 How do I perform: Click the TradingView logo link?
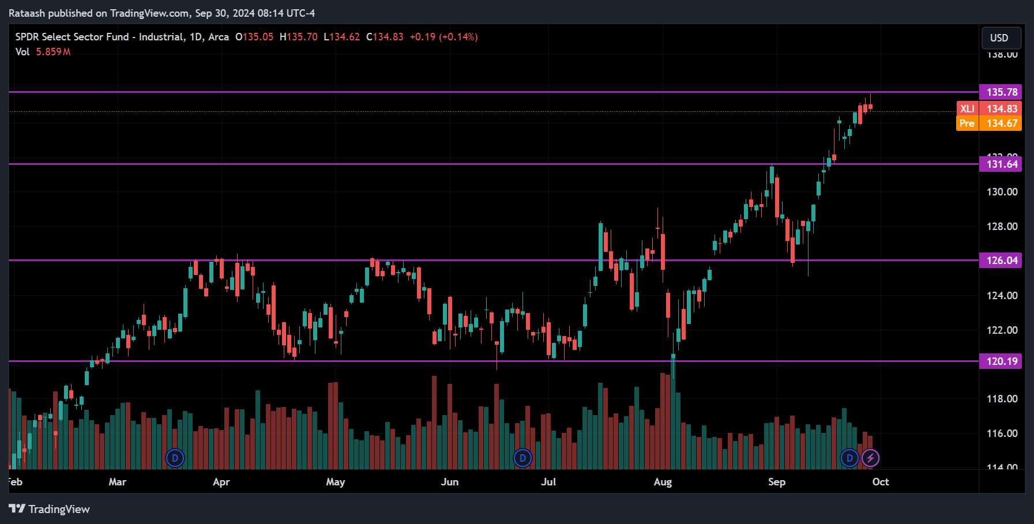(x=49, y=509)
